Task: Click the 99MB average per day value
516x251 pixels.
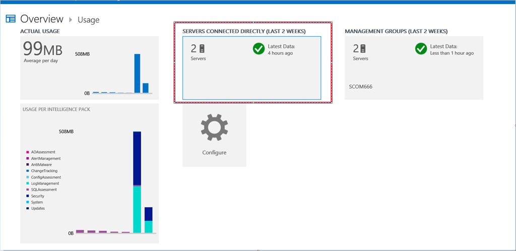Action: (x=43, y=50)
